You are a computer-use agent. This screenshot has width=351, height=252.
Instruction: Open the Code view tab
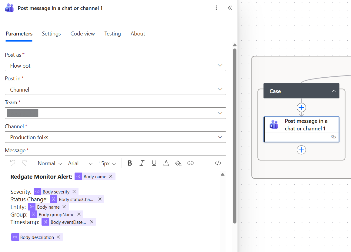pyautogui.click(x=82, y=34)
